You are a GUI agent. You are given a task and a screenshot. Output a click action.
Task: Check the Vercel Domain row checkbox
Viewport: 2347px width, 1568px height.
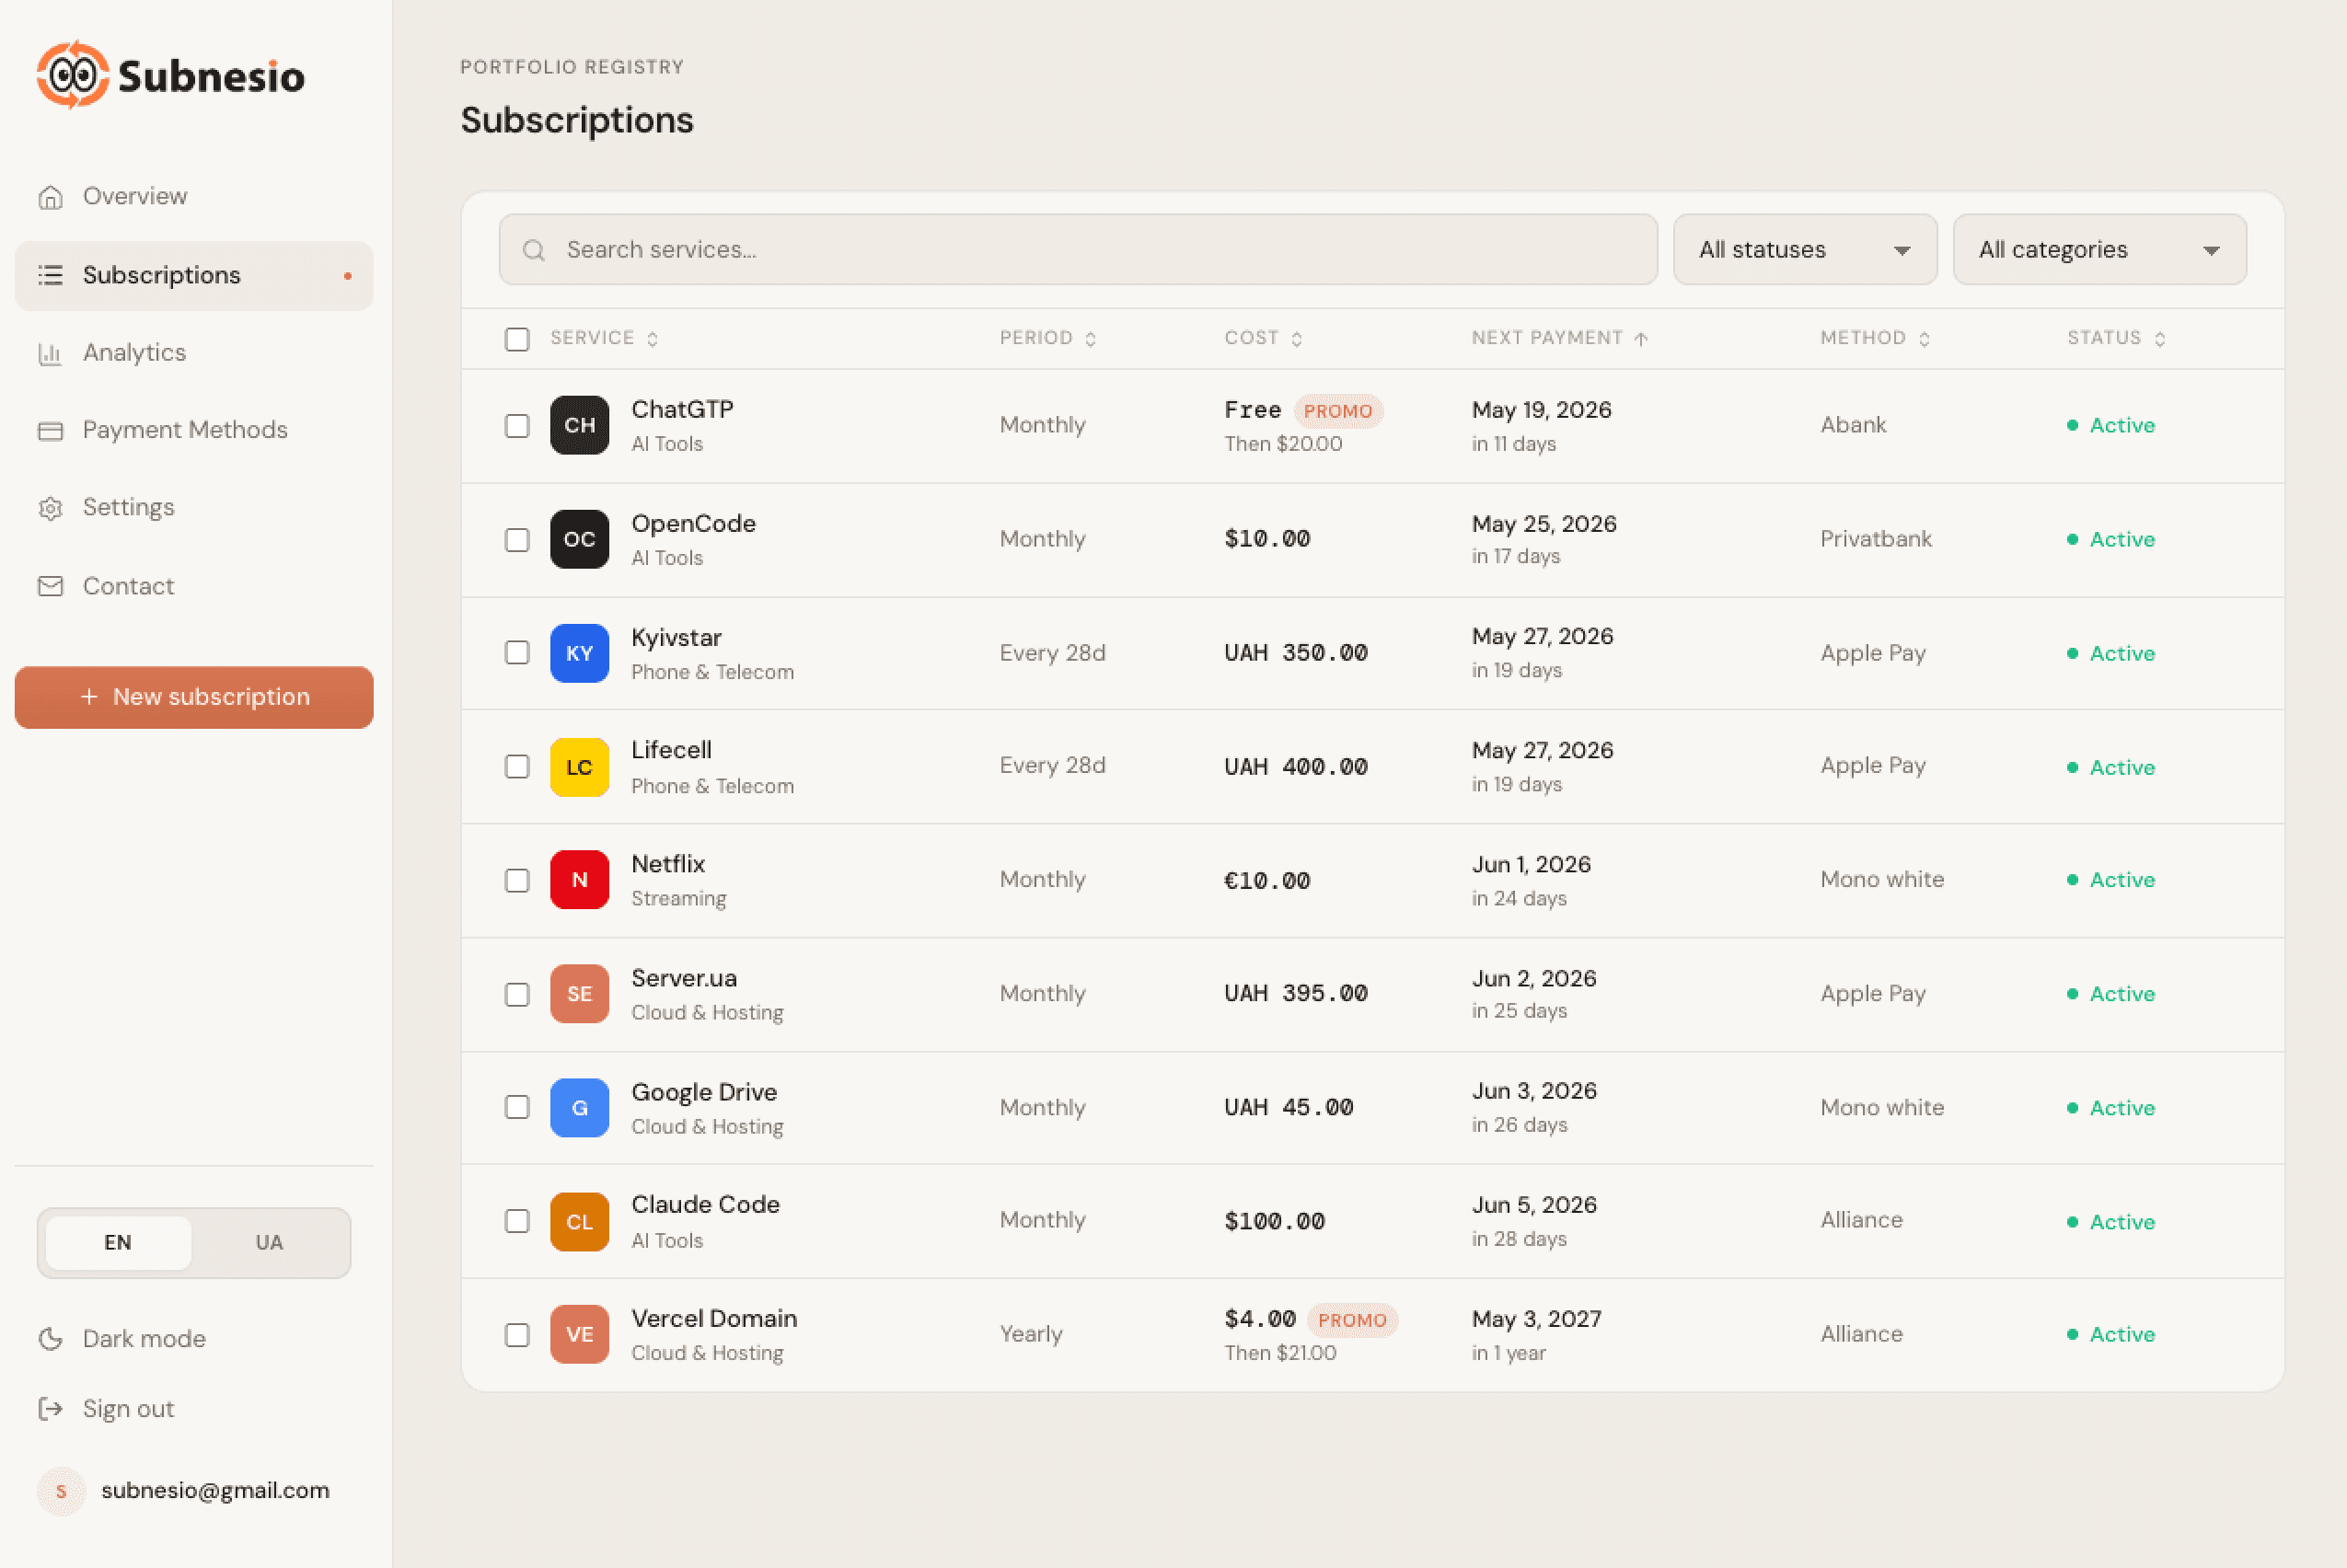pyautogui.click(x=517, y=1336)
